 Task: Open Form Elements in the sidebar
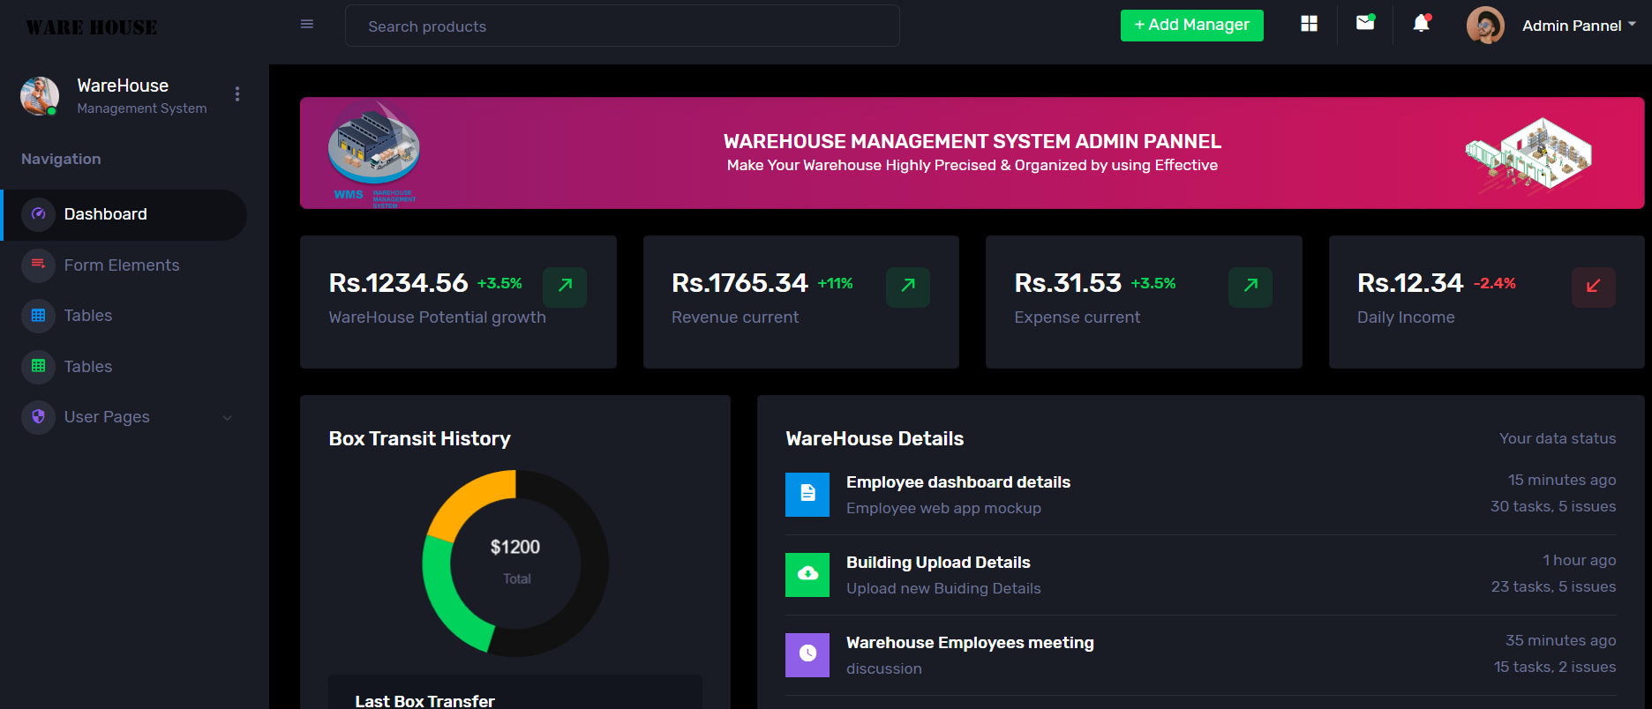coord(122,265)
